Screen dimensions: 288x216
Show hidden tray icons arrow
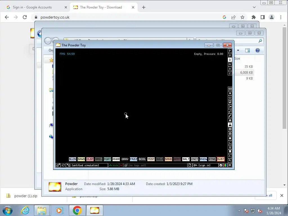239,211
